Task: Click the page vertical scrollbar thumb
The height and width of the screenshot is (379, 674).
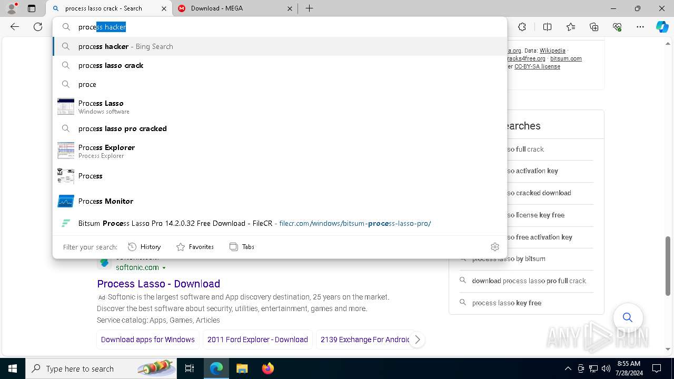Action: pyautogui.click(x=668, y=266)
